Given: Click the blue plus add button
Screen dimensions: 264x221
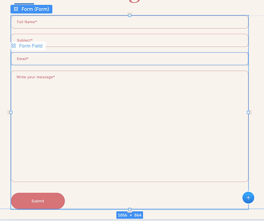Looking at the screenshot, I should coord(248,198).
